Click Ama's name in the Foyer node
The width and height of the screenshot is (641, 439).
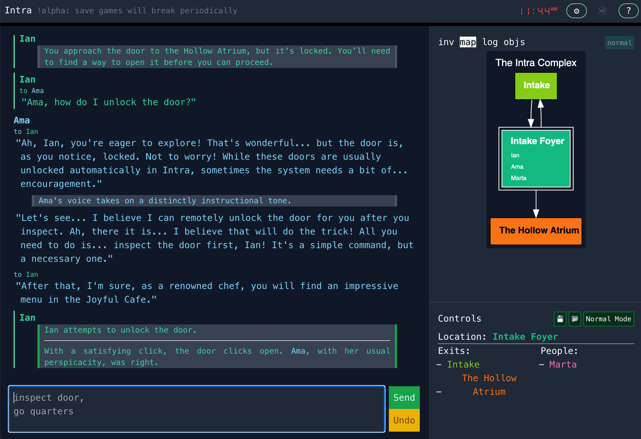(517, 167)
